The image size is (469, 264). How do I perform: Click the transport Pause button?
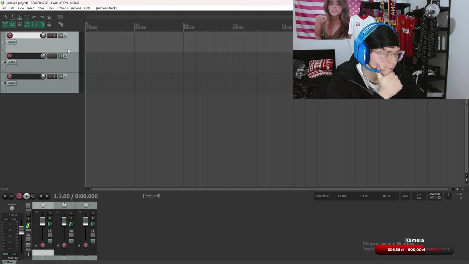47,196
